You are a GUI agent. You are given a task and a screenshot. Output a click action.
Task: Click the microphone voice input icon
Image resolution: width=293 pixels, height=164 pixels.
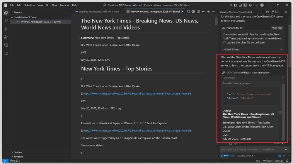(x=284, y=156)
